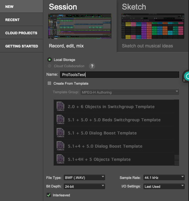This screenshot has height=201, width=189.
Task: Open the Cloud Collaboration help question-mark icon
Action: click(x=92, y=66)
